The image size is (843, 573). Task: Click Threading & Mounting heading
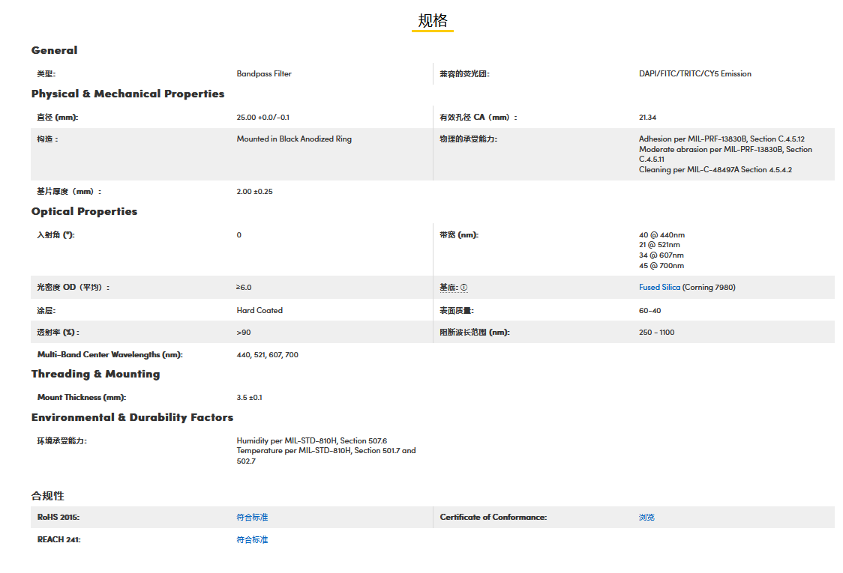point(96,374)
